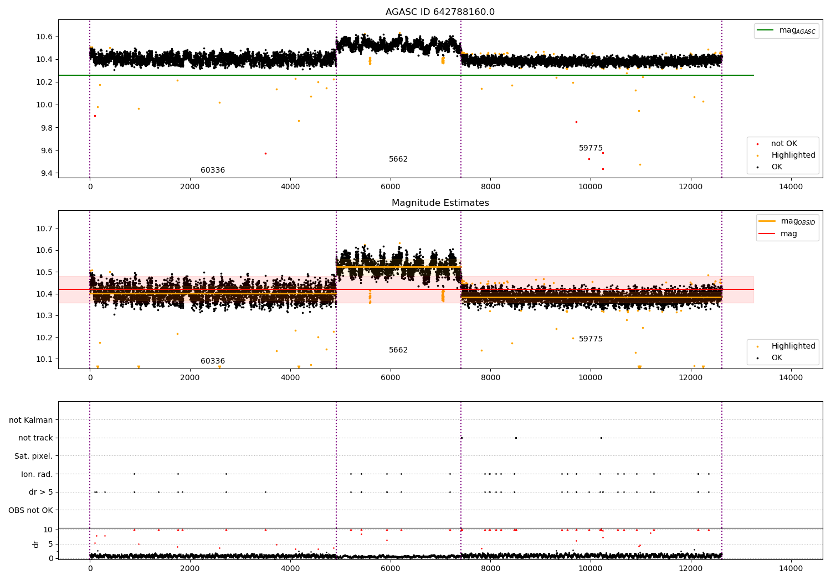Click the green line sample in mag AGASC legend

765,30
